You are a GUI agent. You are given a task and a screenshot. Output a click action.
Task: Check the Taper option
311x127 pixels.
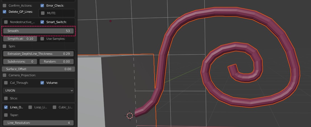click(x=6, y=115)
